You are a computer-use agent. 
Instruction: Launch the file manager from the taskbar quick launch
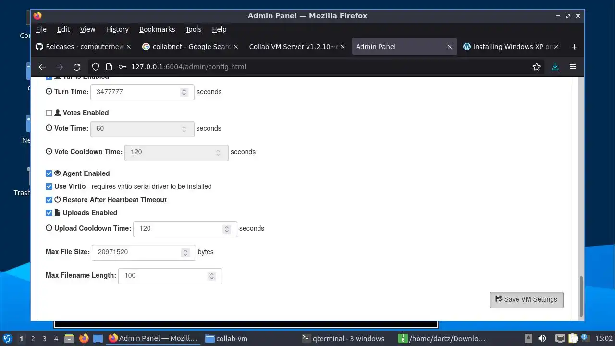[x=69, y=338]
